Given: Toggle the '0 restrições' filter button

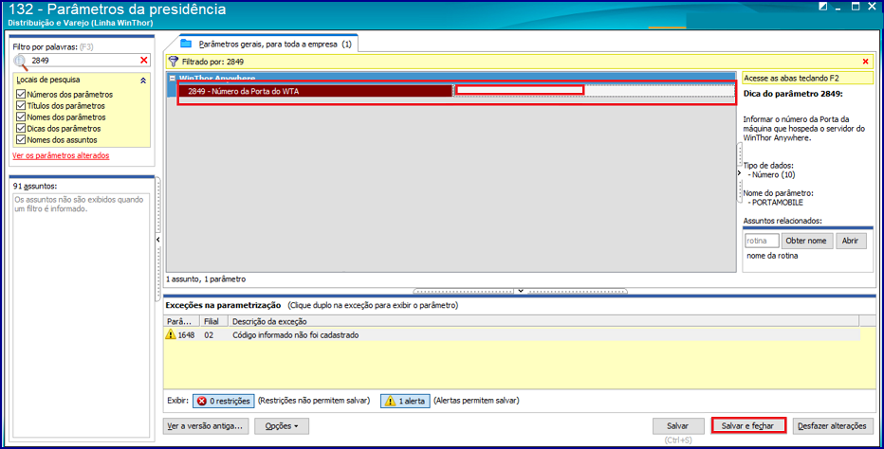Looking at the screenshot, I should click(x=224, y=401).
